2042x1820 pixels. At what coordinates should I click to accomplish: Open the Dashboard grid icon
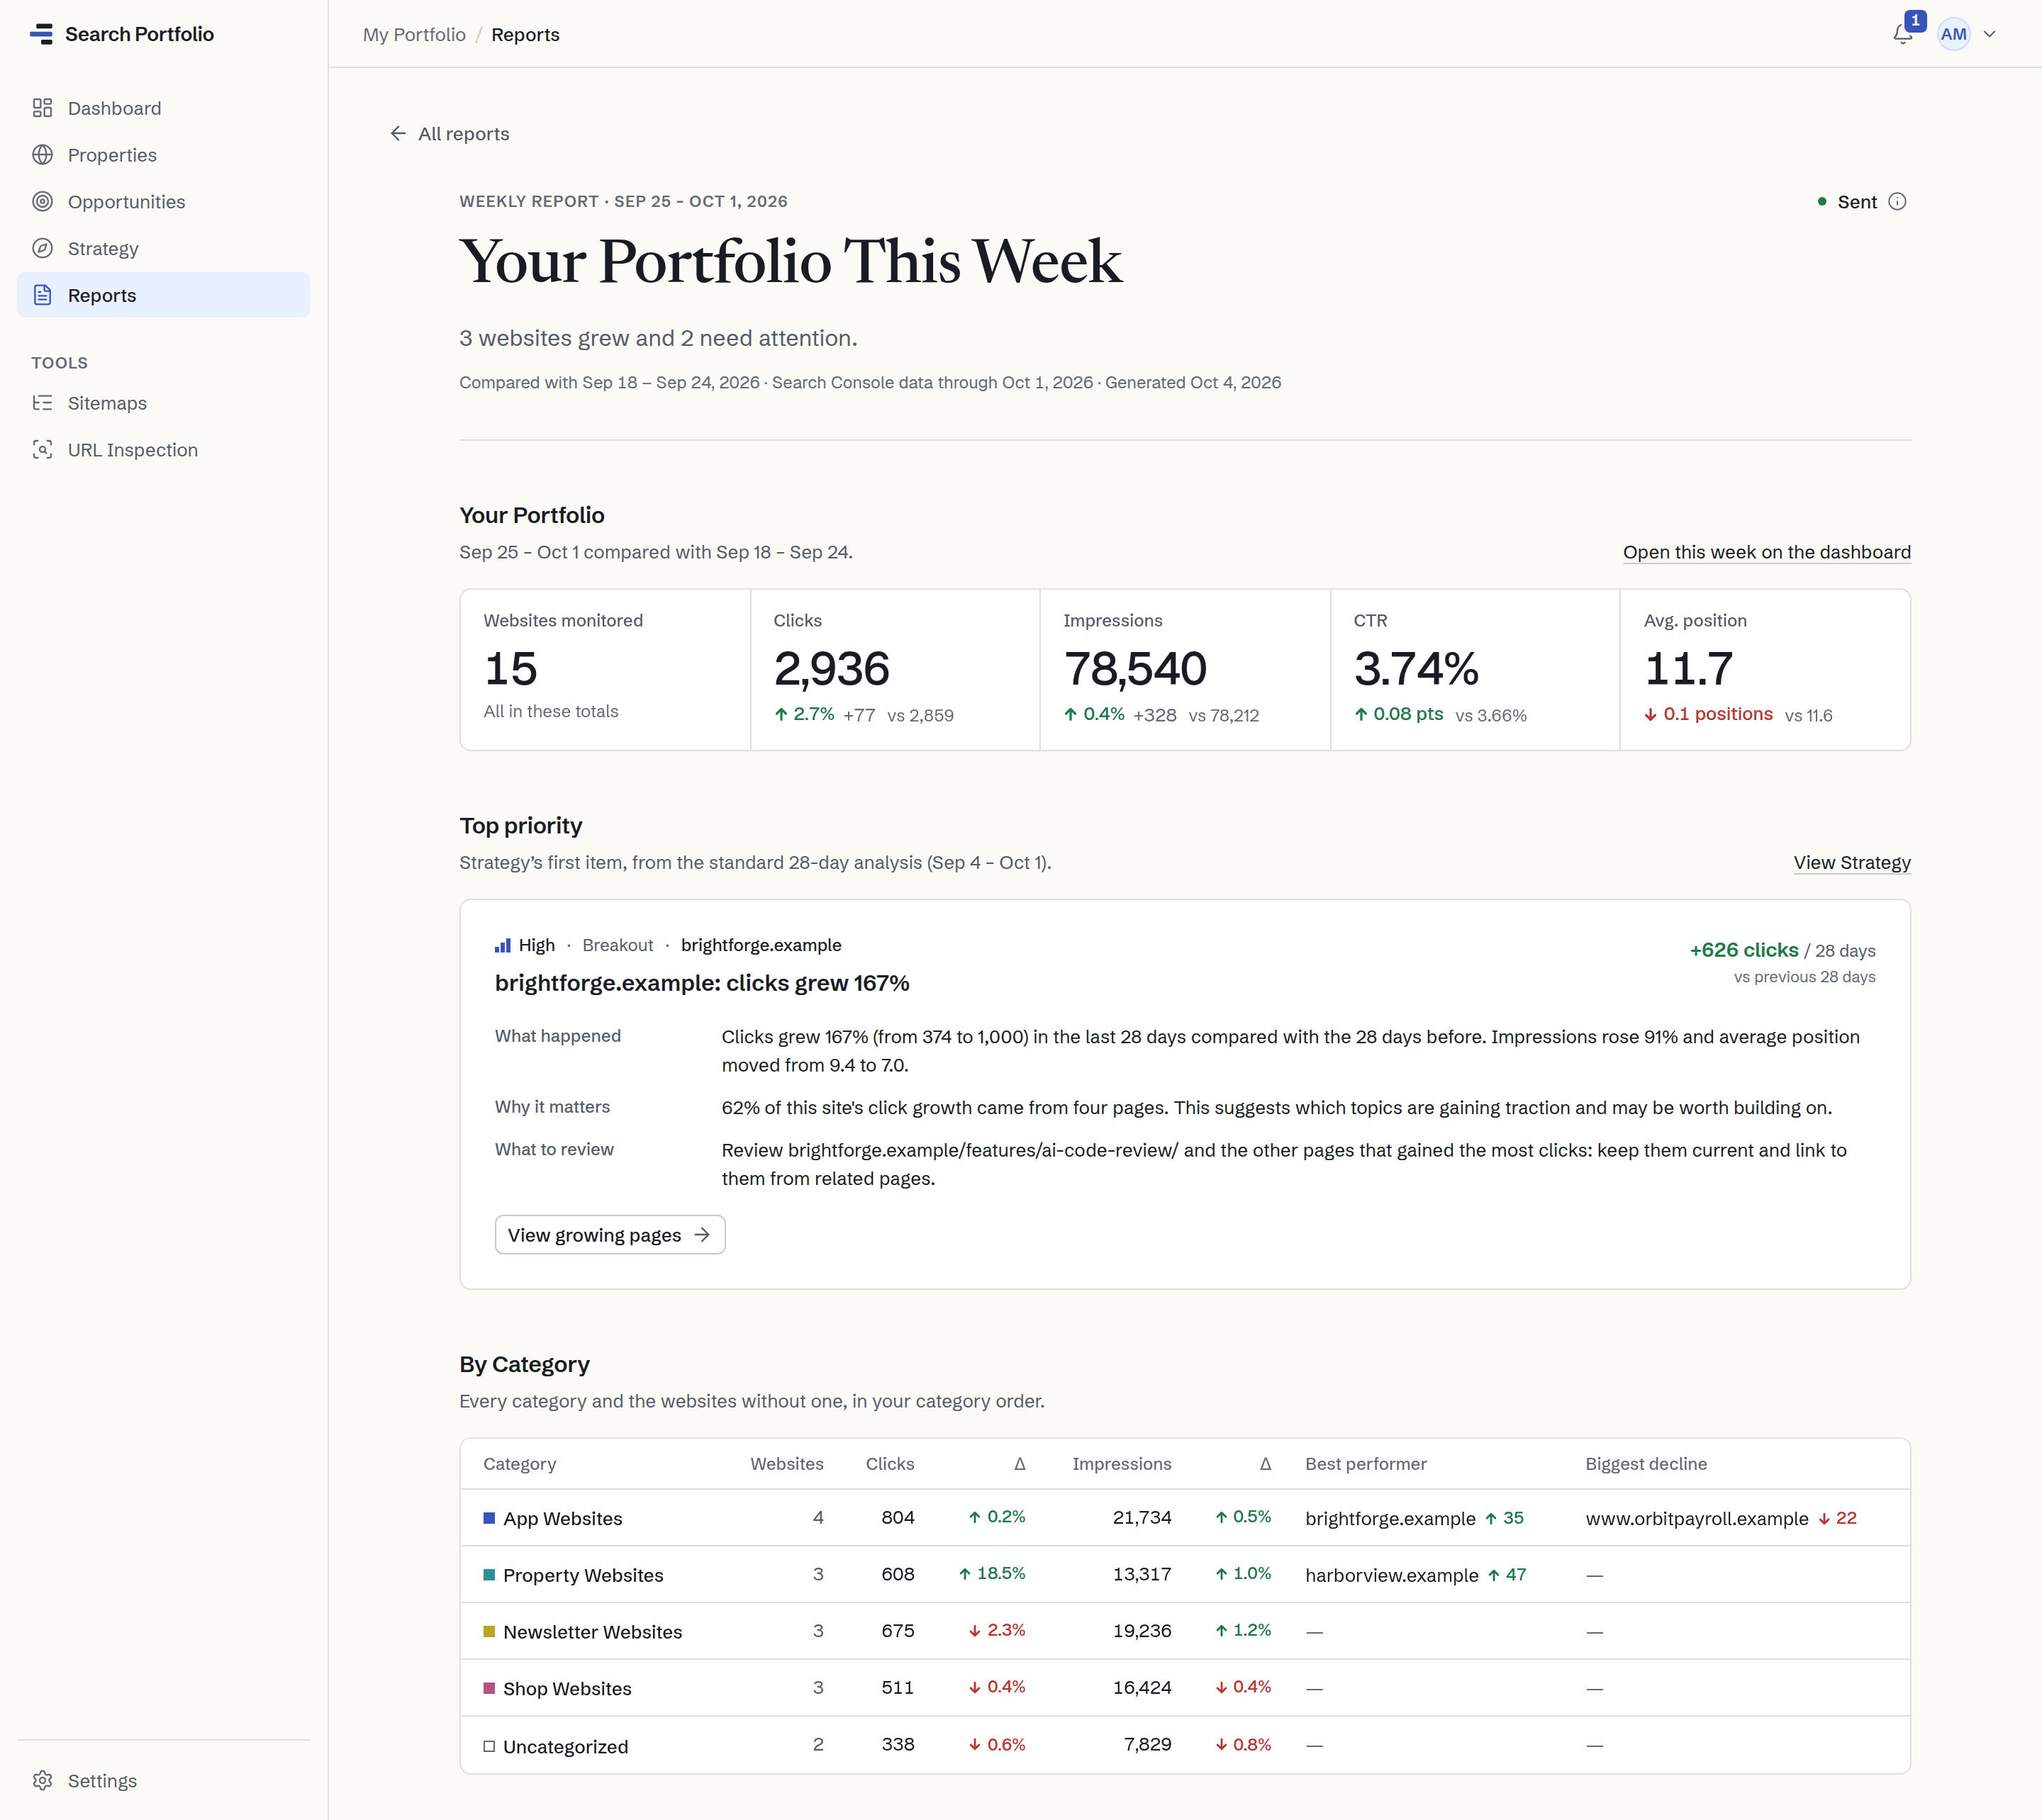click(x=42, y=108)
